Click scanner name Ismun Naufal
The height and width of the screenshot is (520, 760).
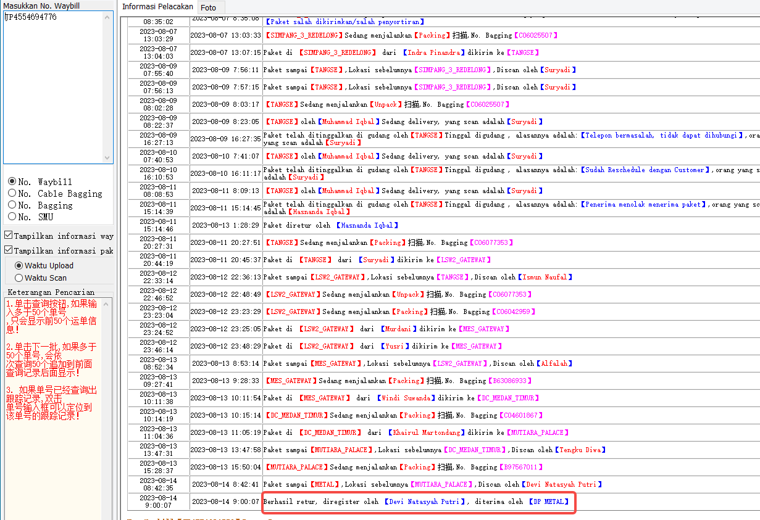545,277
